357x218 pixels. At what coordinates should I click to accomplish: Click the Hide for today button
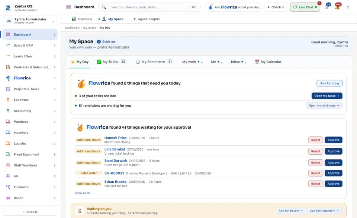tap(329, 83)
